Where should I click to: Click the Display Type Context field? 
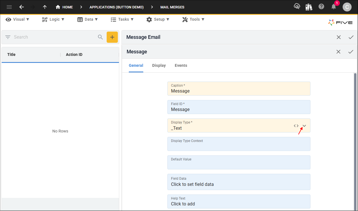click(x=239, y=144)
